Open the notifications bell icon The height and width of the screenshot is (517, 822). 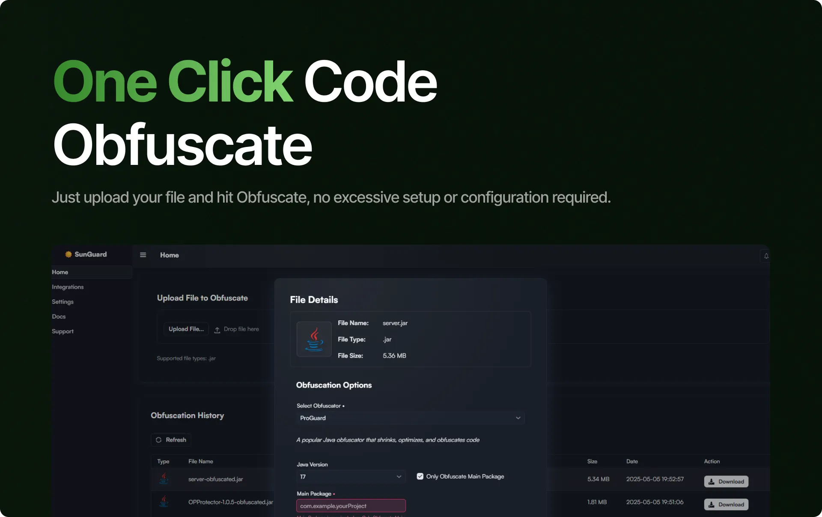(766, 256)
